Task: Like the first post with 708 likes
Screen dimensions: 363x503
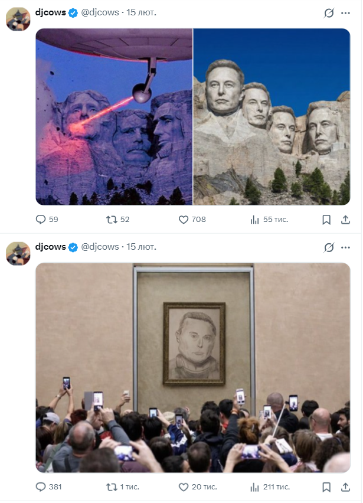Action: pyautogui.click(x=184, y=220)
